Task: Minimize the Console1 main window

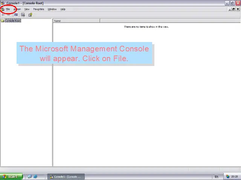Action: tap(227, 3)
